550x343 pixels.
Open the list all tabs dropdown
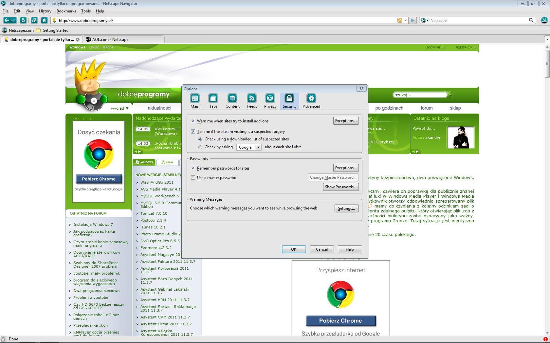546,40
